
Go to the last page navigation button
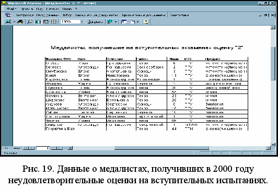point(61,148)
